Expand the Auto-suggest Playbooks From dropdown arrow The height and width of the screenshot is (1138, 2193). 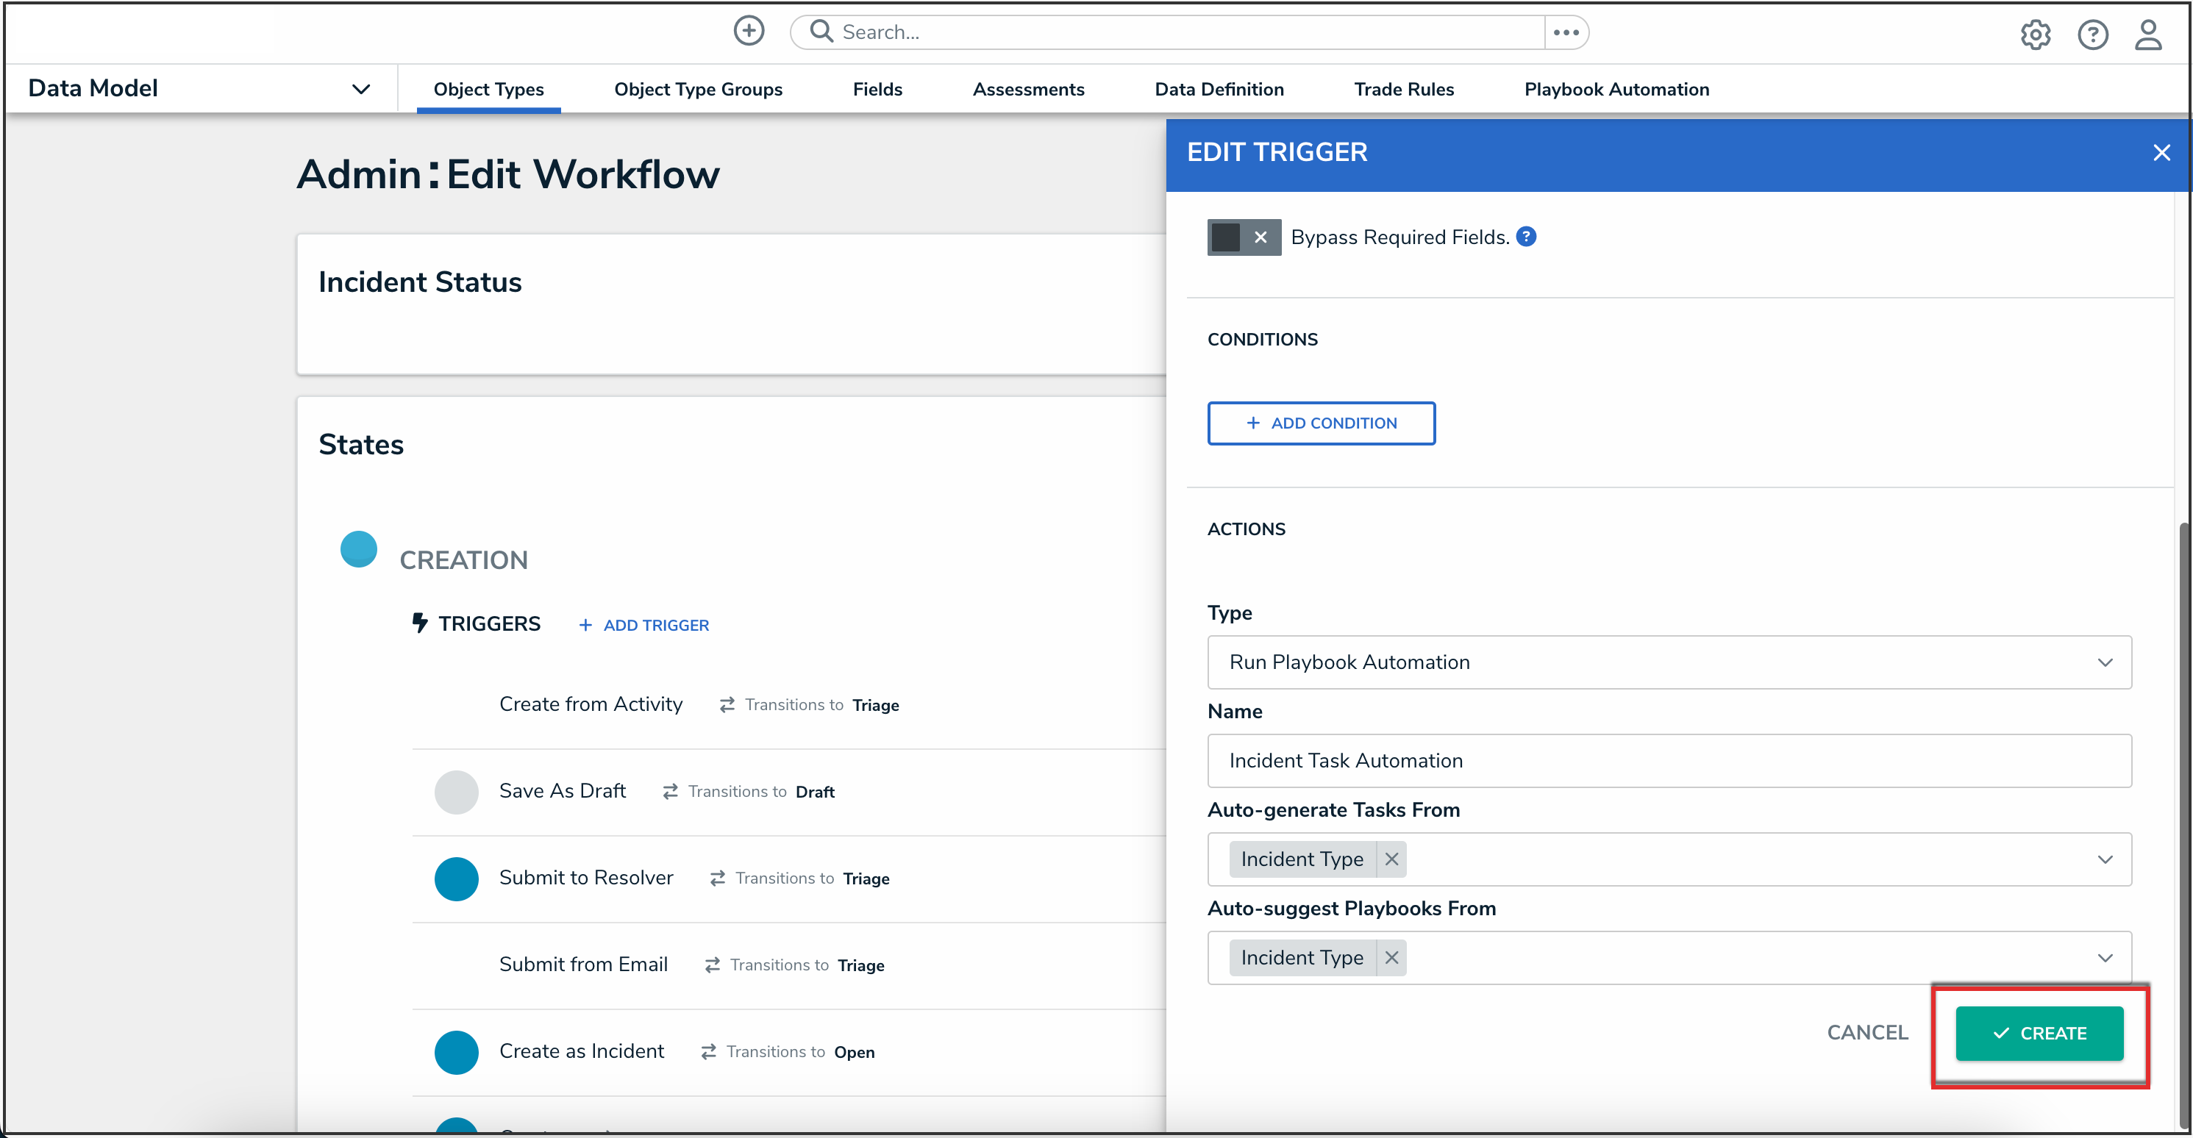point(2105,958)
